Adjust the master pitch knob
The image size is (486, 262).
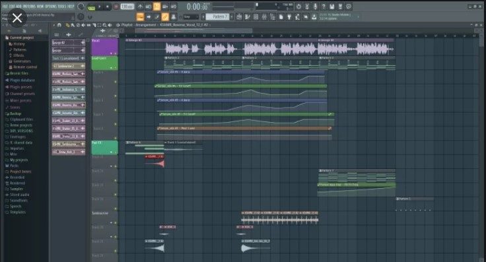(x=81, y=16)
